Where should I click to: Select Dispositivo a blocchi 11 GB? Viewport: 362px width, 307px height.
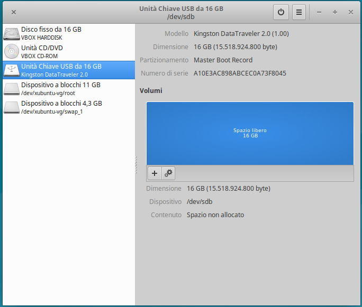[69, 89]
